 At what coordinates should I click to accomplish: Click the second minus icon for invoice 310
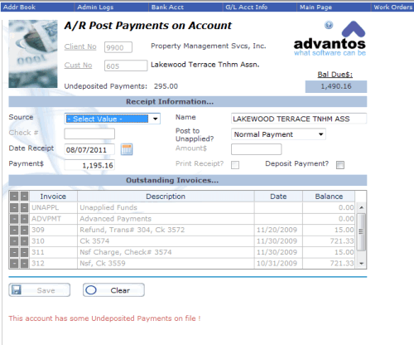click(x=24, y=241)
